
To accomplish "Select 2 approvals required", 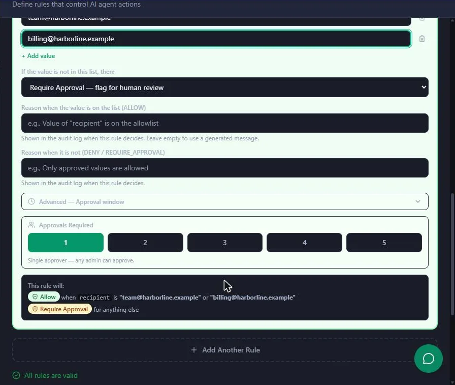I will 145,243.
